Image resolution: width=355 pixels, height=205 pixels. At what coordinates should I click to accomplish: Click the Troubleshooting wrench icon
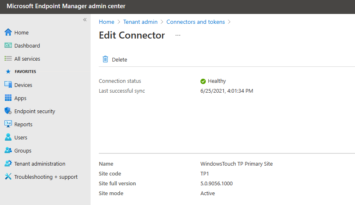tap(8, 176)
